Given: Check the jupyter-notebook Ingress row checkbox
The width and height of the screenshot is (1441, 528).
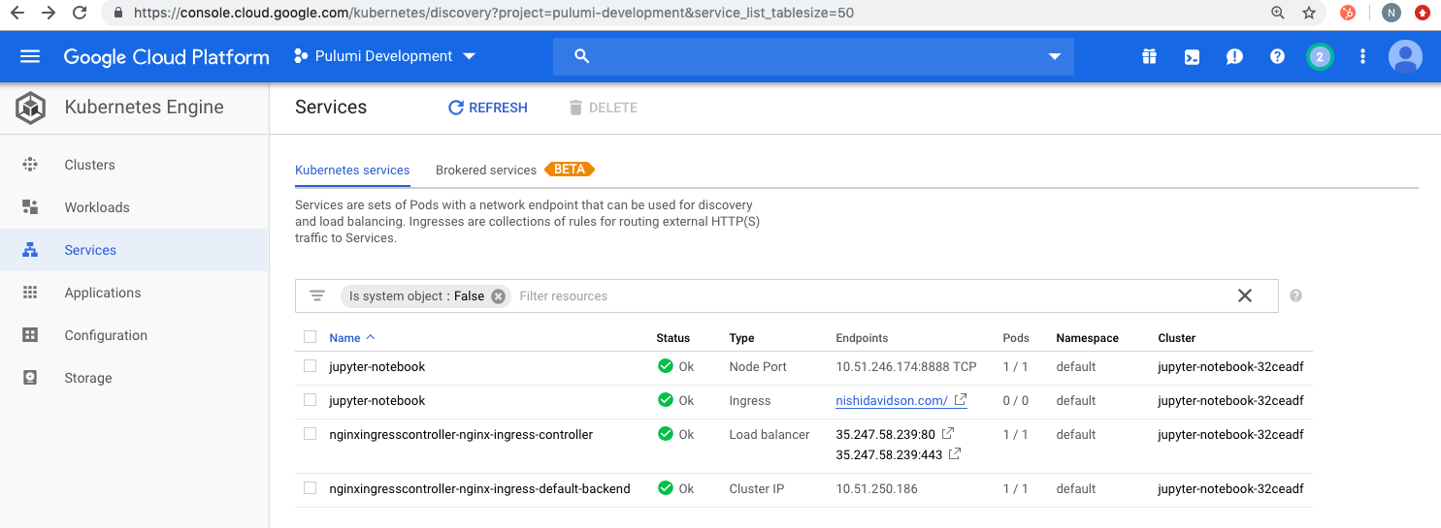Looking at the screenshot, I should (x=310, y=399).
